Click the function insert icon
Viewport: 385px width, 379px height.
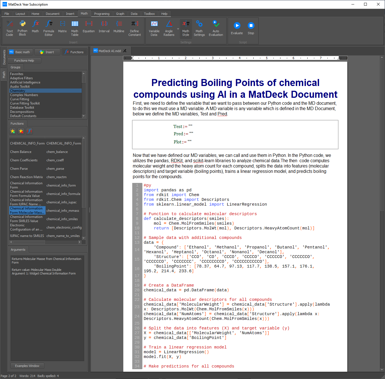point(29,131)
